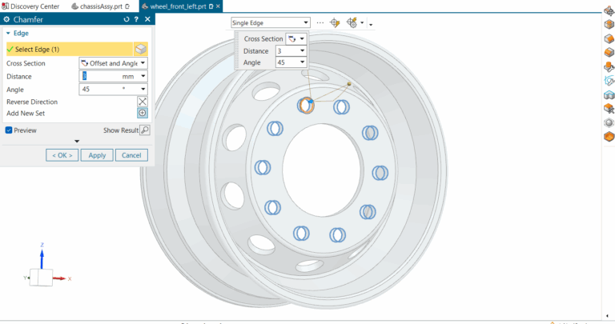Click the Select Edge (1) row

tap(68, 49)
